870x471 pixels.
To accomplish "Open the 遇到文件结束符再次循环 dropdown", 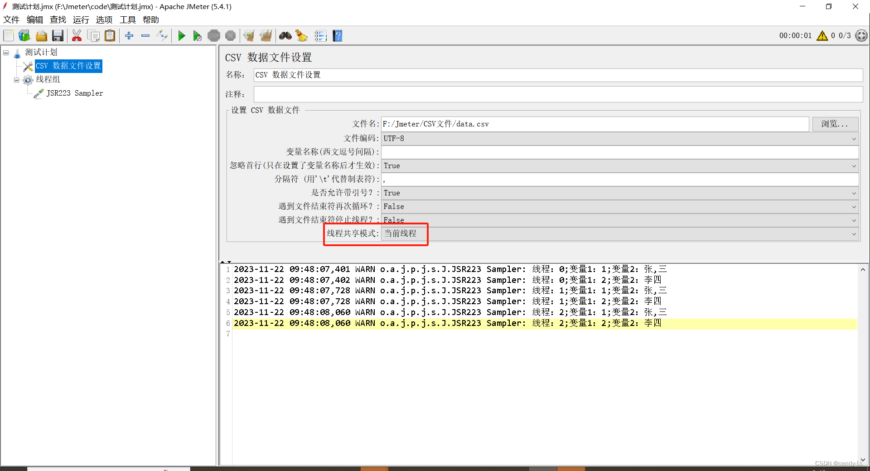I will pyautogui.click(x=854, y=207).
